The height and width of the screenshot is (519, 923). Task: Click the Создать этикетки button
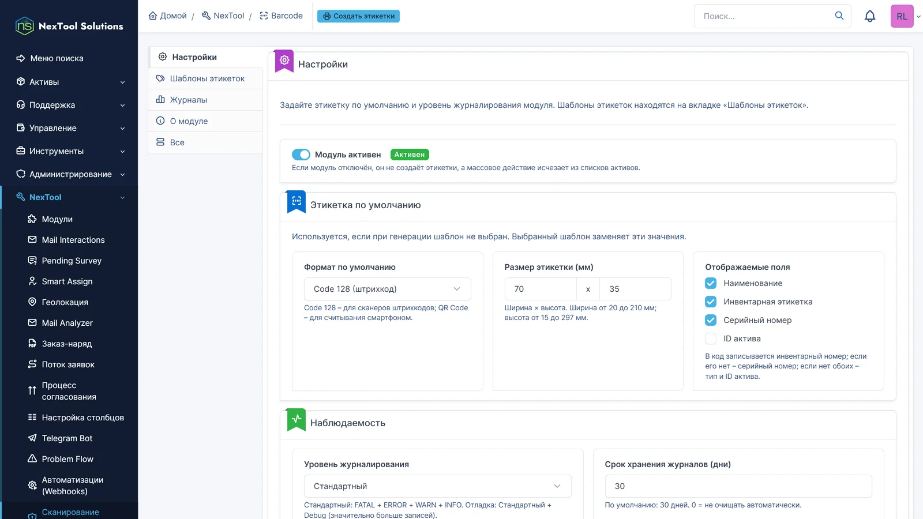pos(358,16)
